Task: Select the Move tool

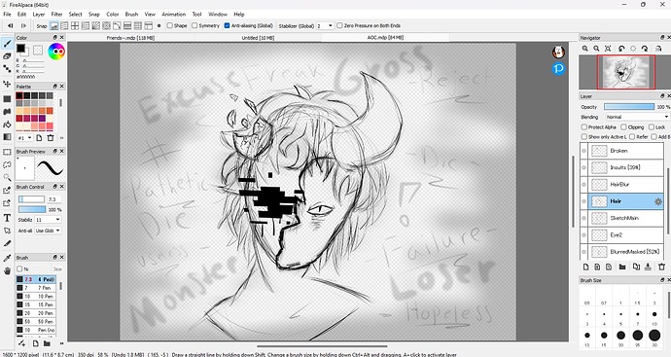Action: click(7, 84)
